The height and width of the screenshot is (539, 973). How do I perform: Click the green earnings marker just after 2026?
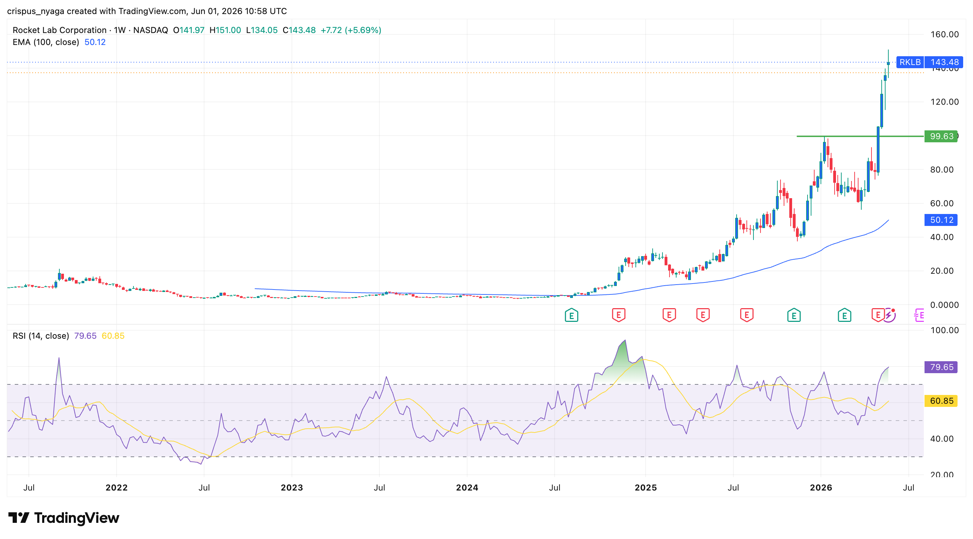(x=844, y=315)
